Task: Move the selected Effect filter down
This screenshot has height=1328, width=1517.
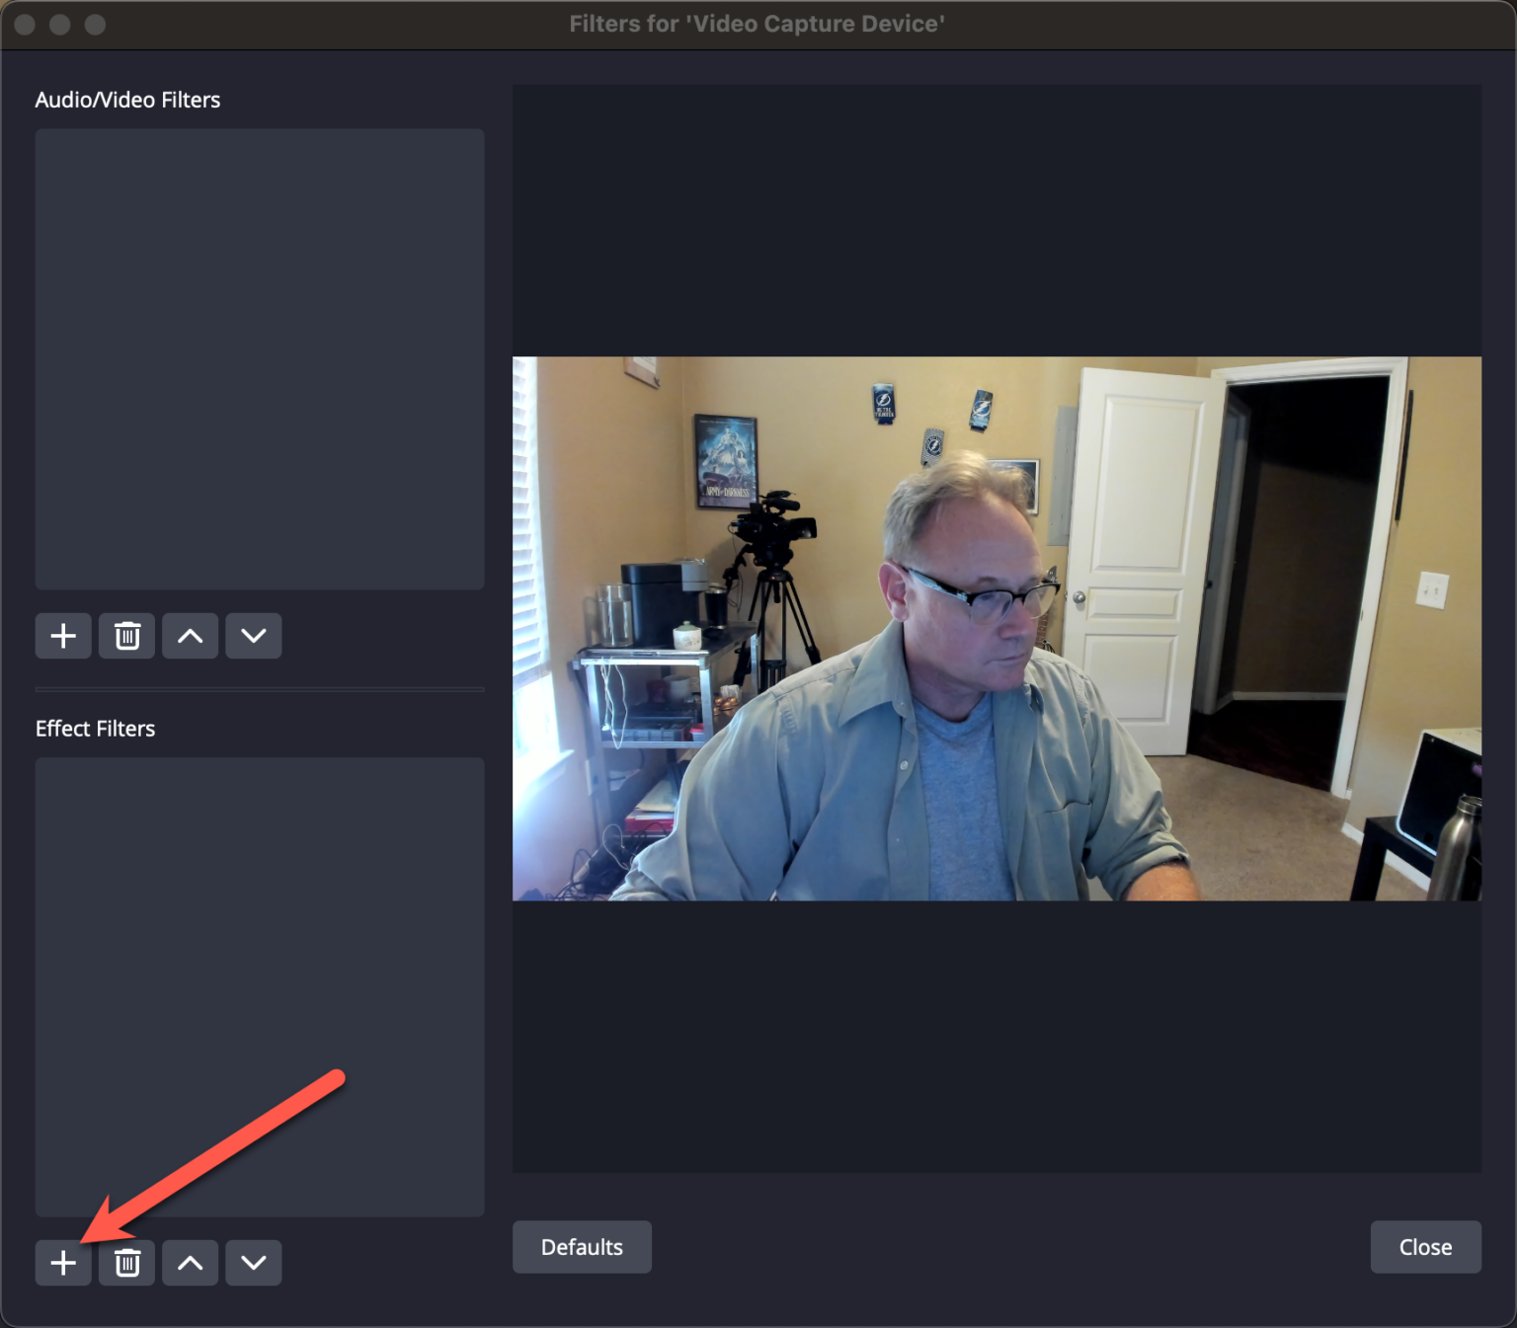Action: click(253, 1262)
